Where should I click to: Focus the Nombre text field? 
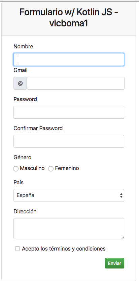pyautogui.click(x=69, y=60)
